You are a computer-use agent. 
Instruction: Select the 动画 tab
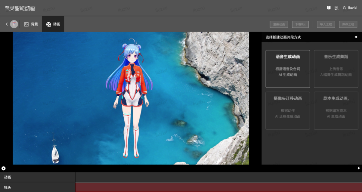(x=53, y=24)
